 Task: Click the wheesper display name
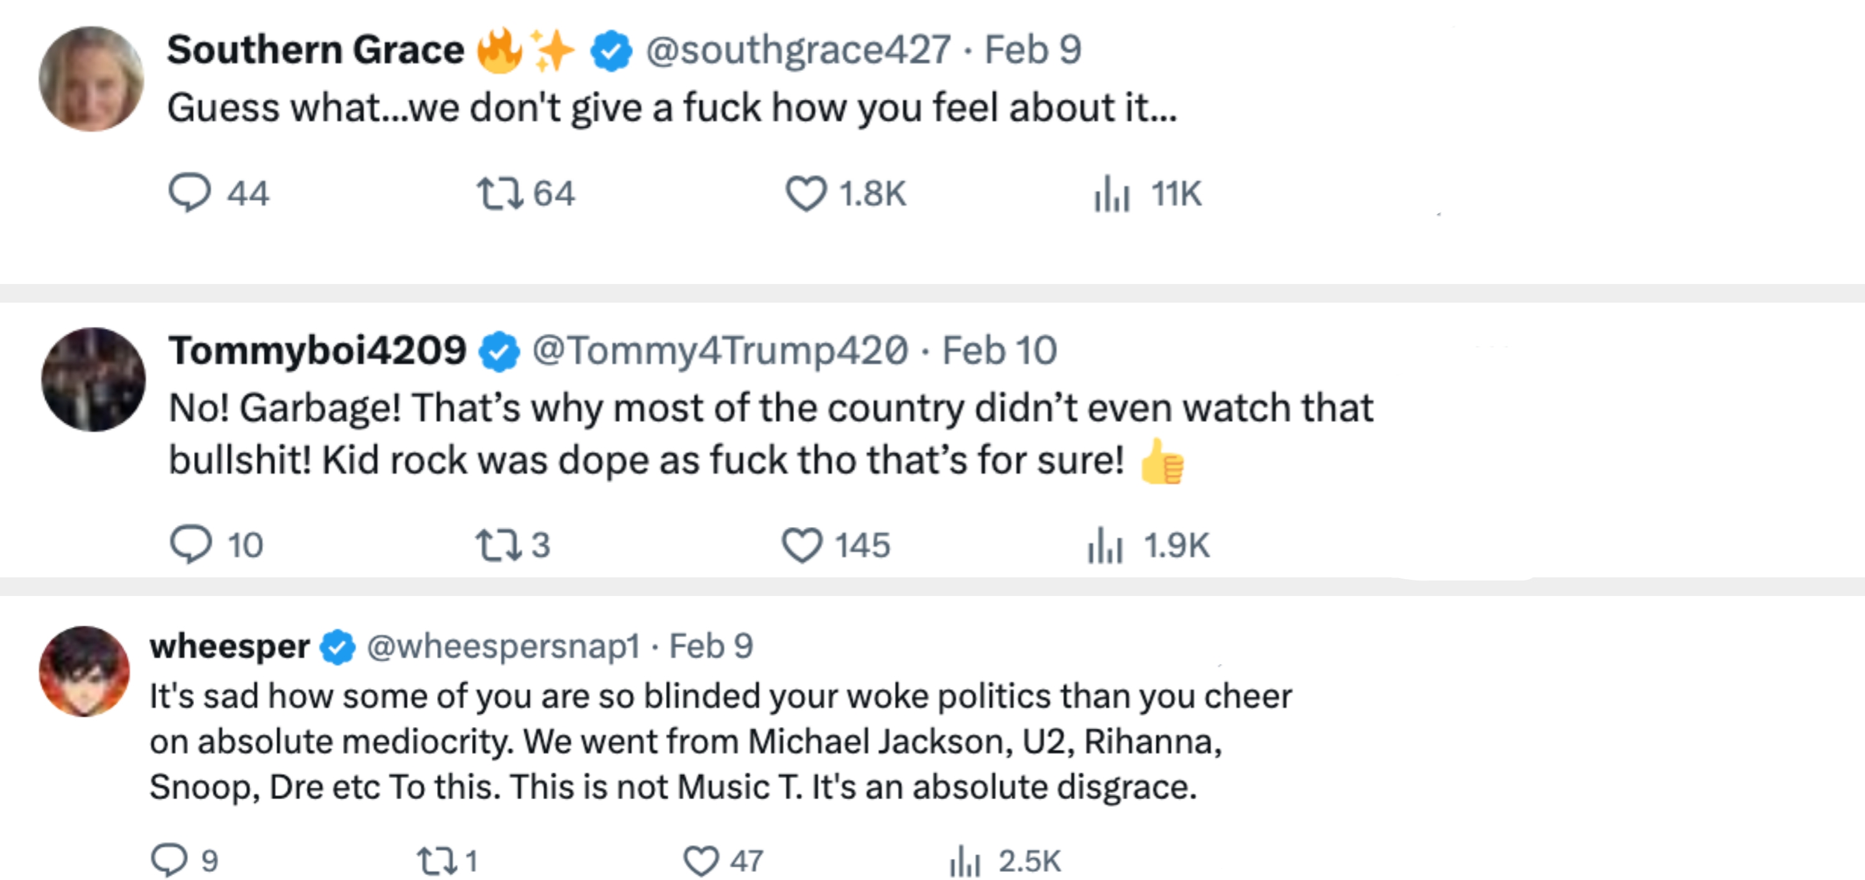click(x=229, y=646)
